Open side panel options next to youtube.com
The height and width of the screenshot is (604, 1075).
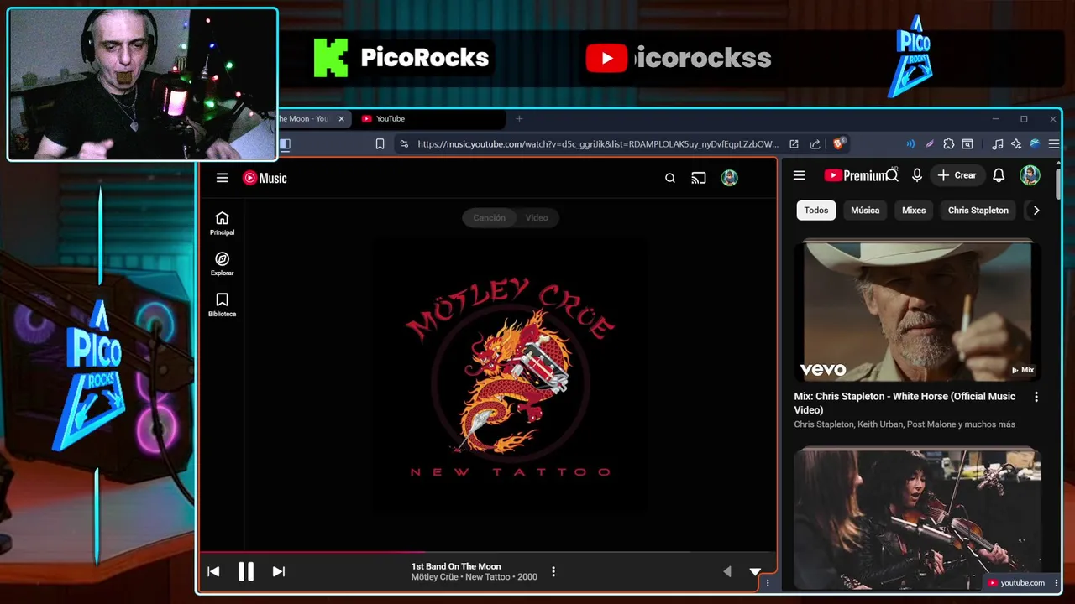click(1056, 583)
